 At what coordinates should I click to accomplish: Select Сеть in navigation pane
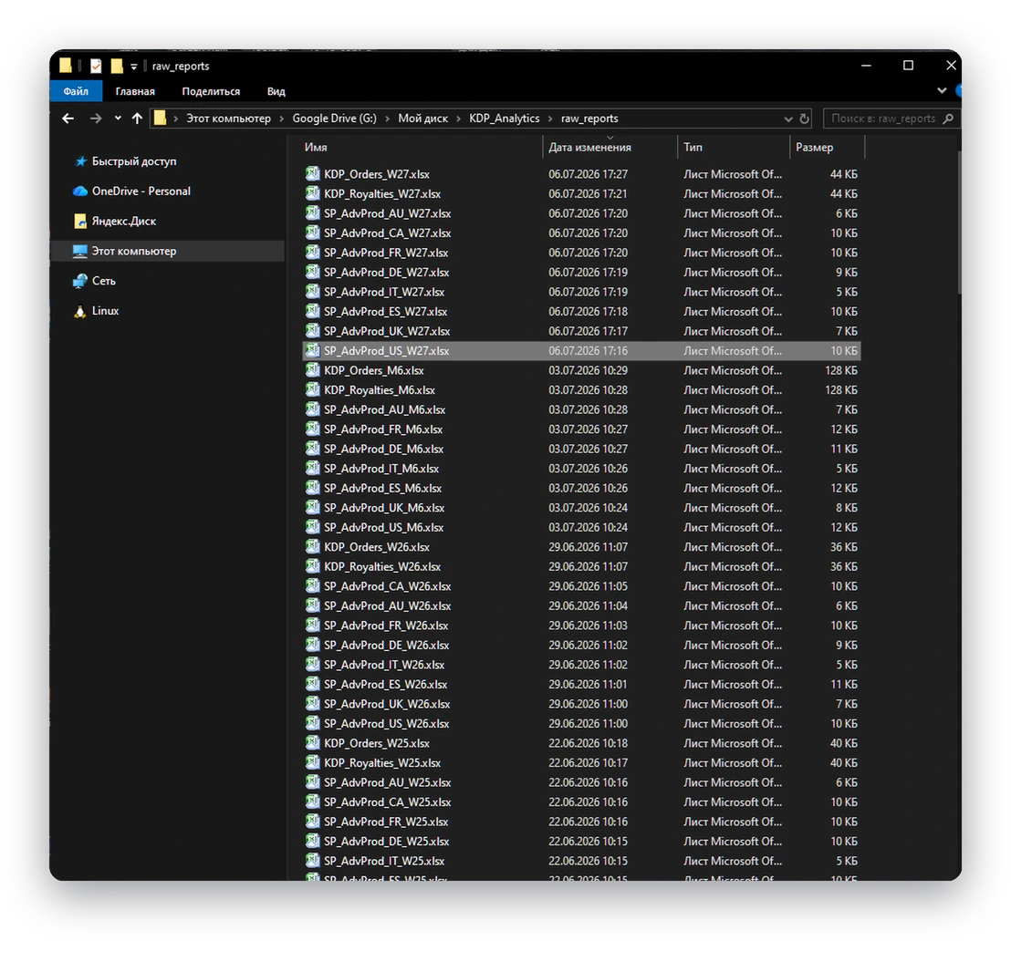tap(103, 281)
